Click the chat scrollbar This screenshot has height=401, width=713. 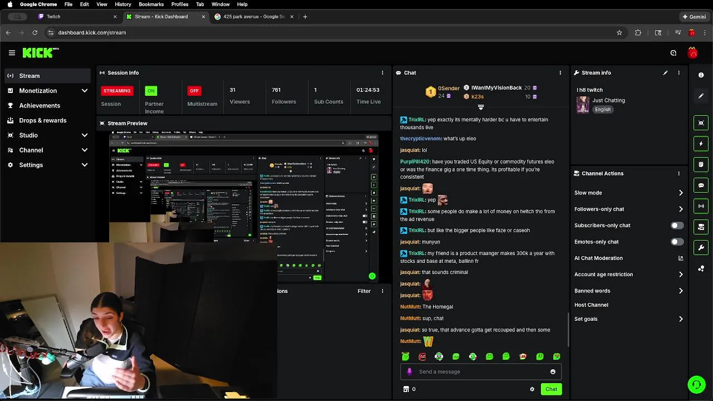[x=568, y=330]
